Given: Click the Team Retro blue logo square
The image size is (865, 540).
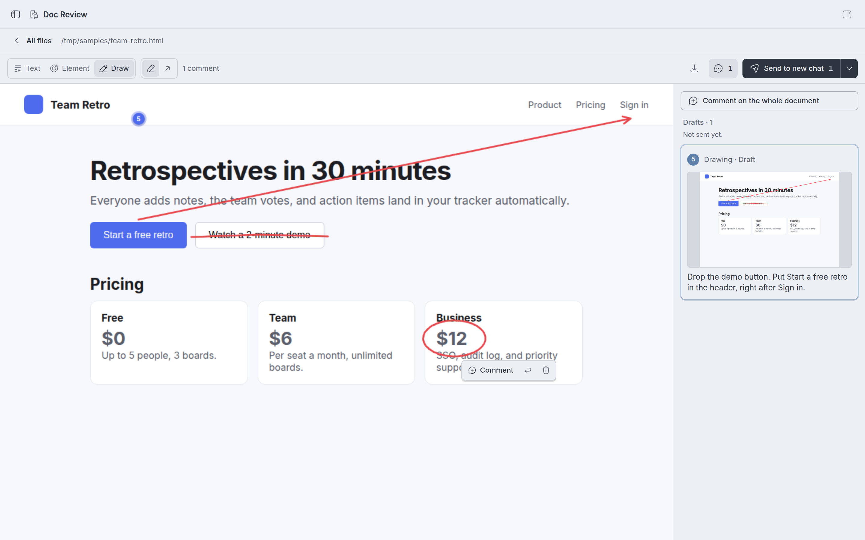Looking at the screenshot, I should click(34, 104).
